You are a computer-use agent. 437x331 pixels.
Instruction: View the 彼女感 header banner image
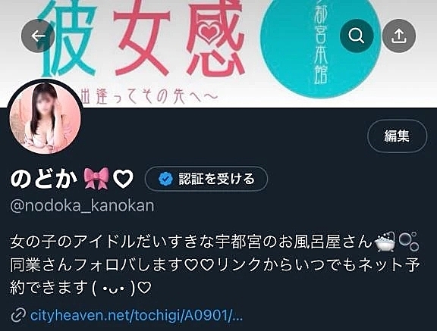218,53
